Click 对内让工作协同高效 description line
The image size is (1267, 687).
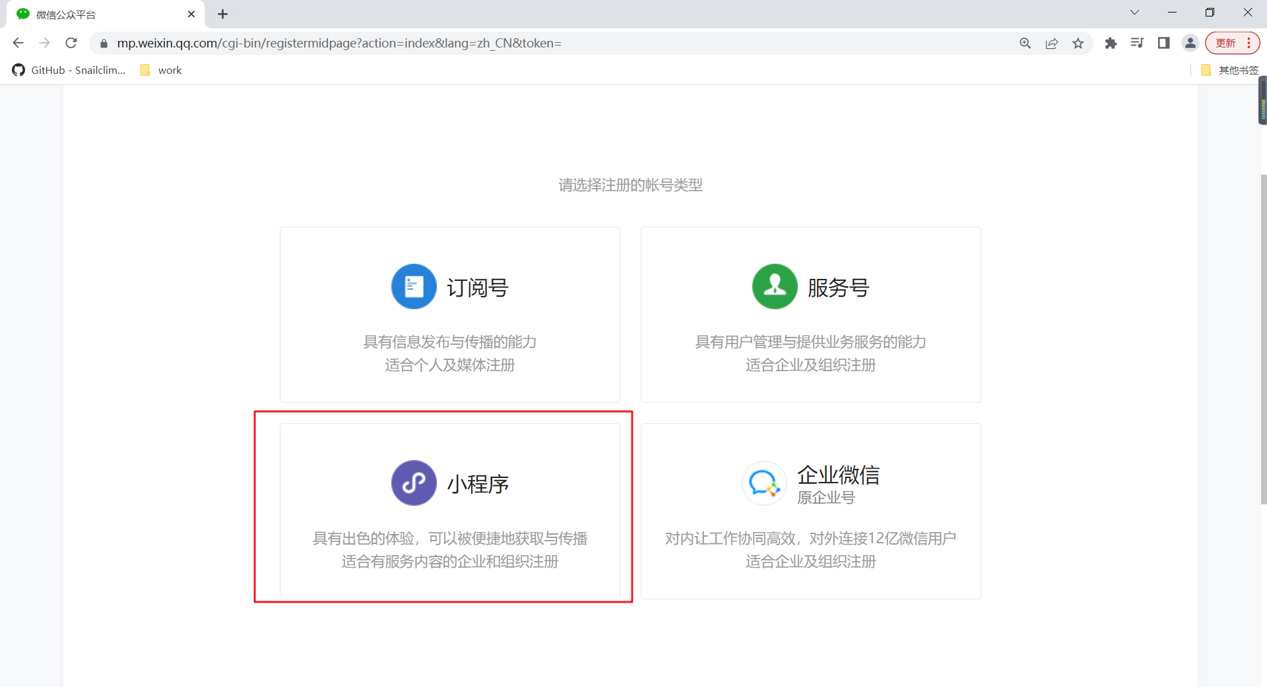coord(811,538)
